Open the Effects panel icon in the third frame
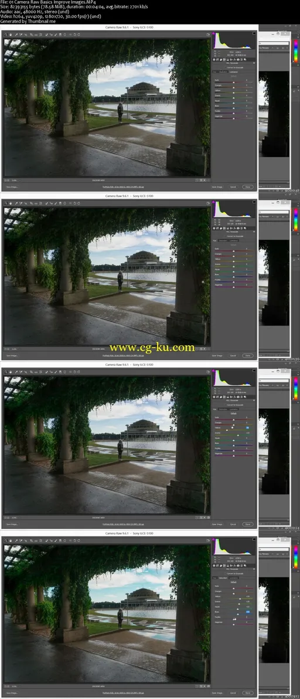This screenshot has height=699, width=300. tap(234, 397)
